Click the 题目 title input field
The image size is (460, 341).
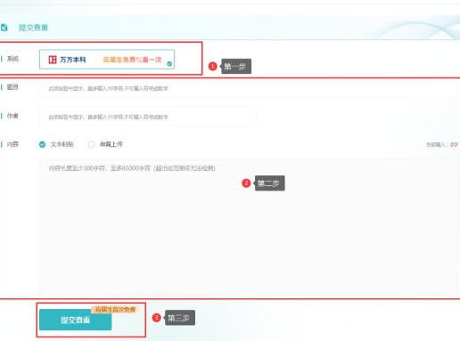click(x=248, y=88)
